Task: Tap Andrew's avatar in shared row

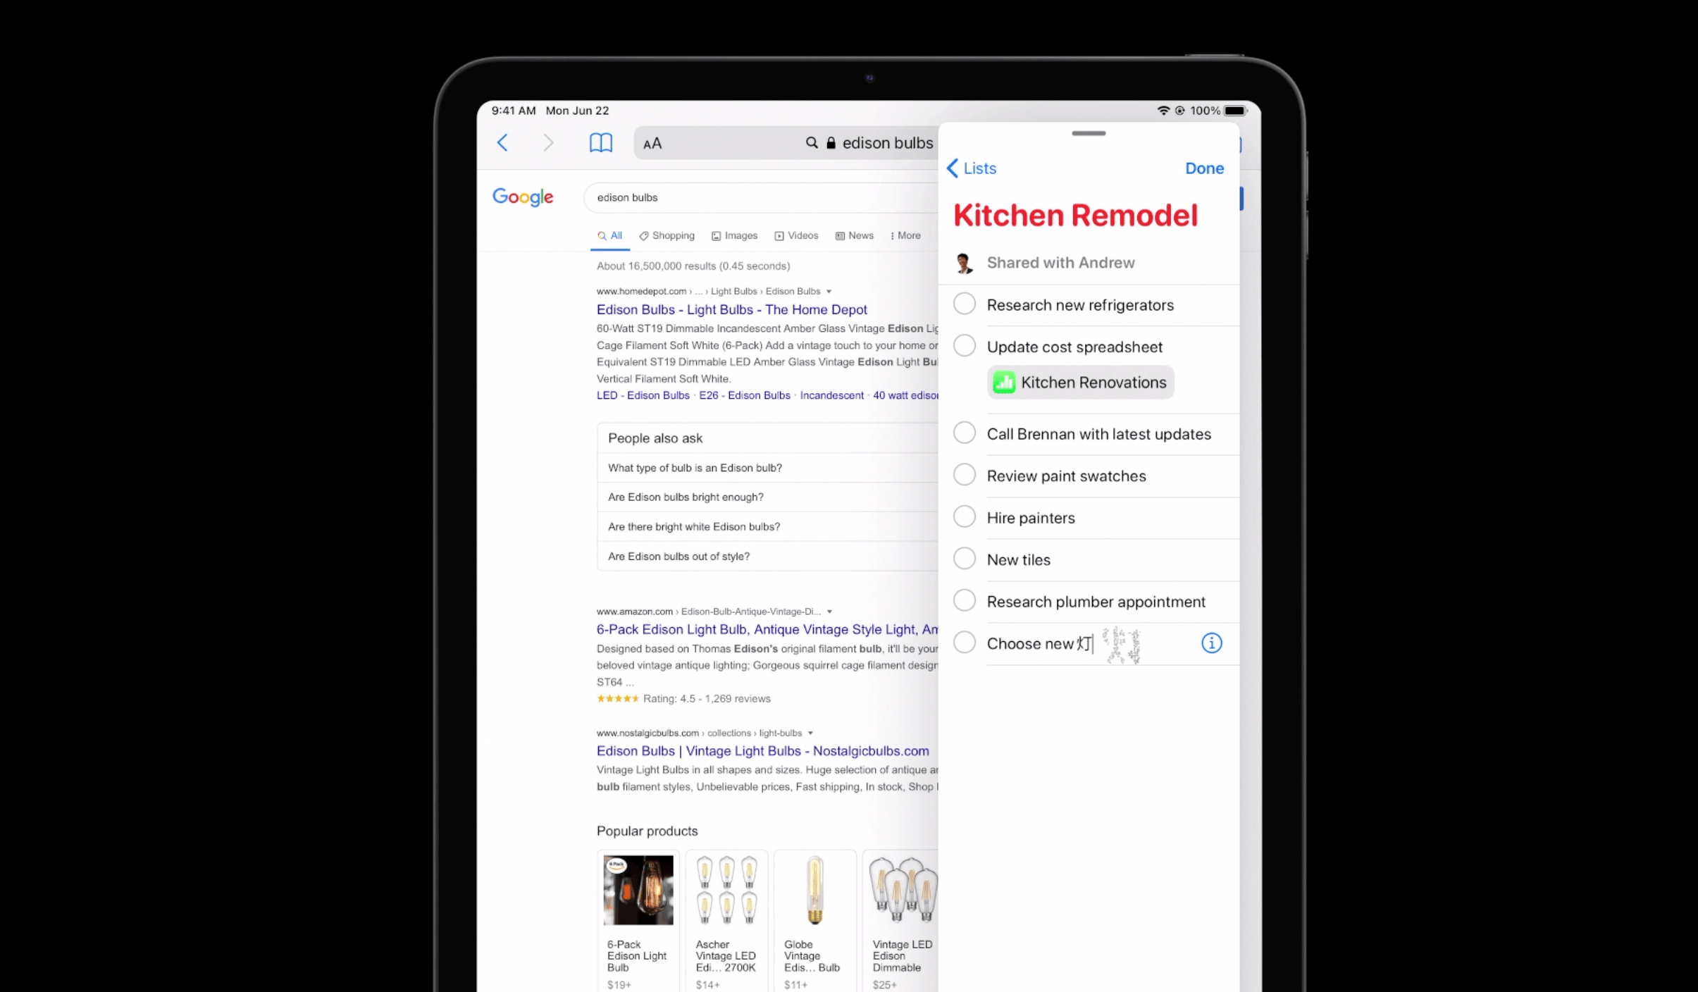Action: coord(964,263)
